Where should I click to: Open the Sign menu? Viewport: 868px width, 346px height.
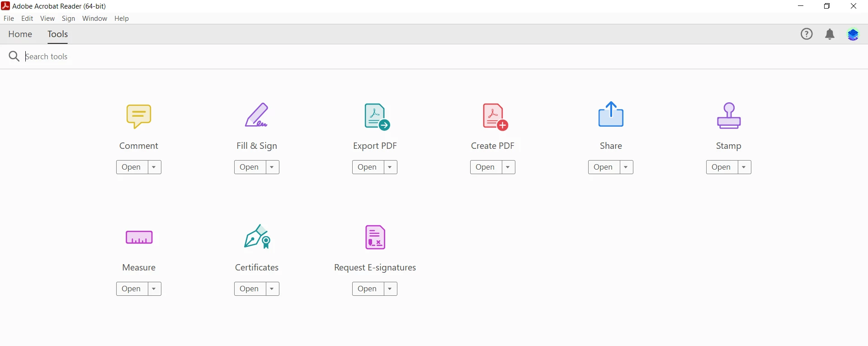pyautogui.click(x=68, y=19)
